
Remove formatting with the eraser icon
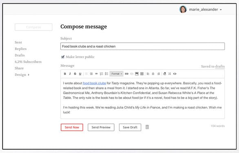pos(164,74)
